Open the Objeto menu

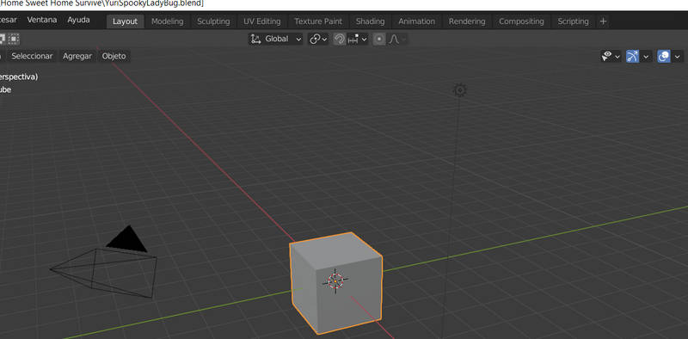(x=114, y=56)
